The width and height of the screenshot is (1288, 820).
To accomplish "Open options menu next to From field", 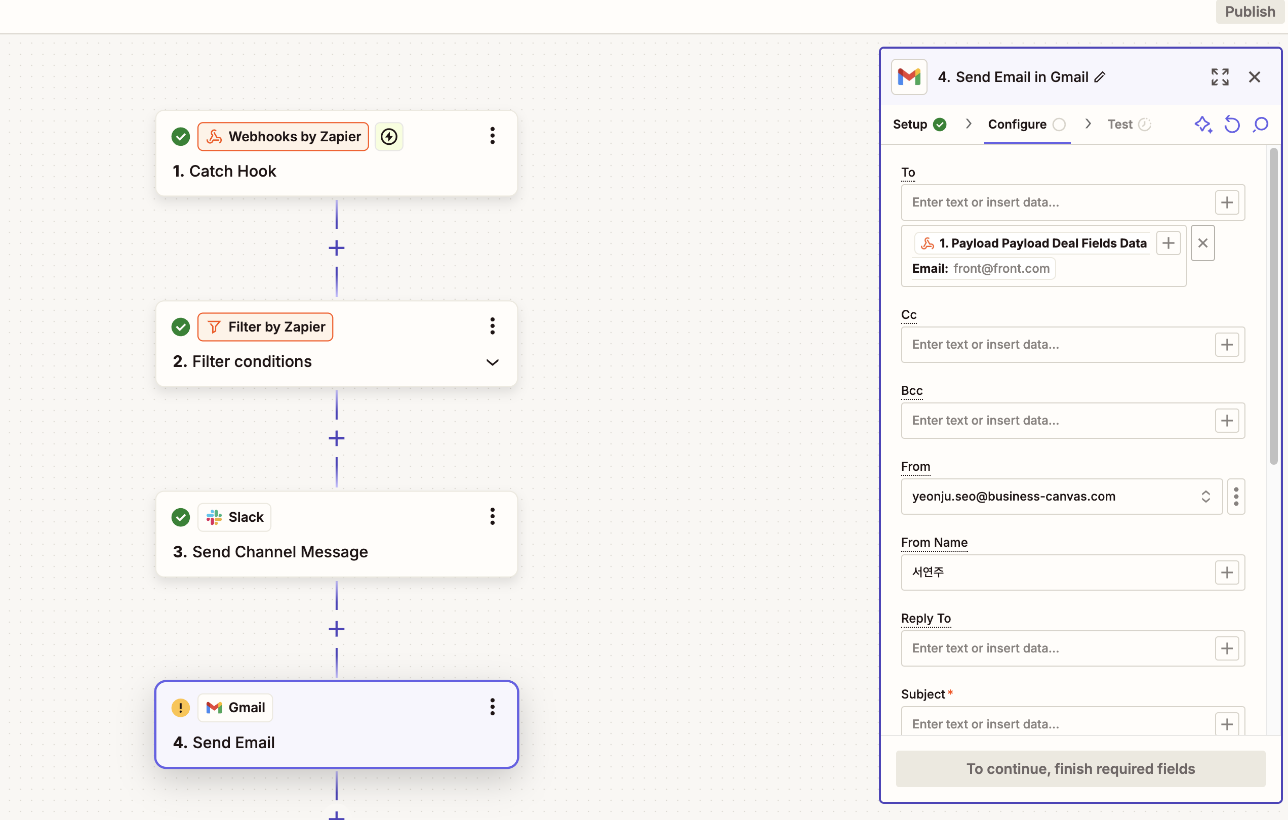I will (1236, 496).
